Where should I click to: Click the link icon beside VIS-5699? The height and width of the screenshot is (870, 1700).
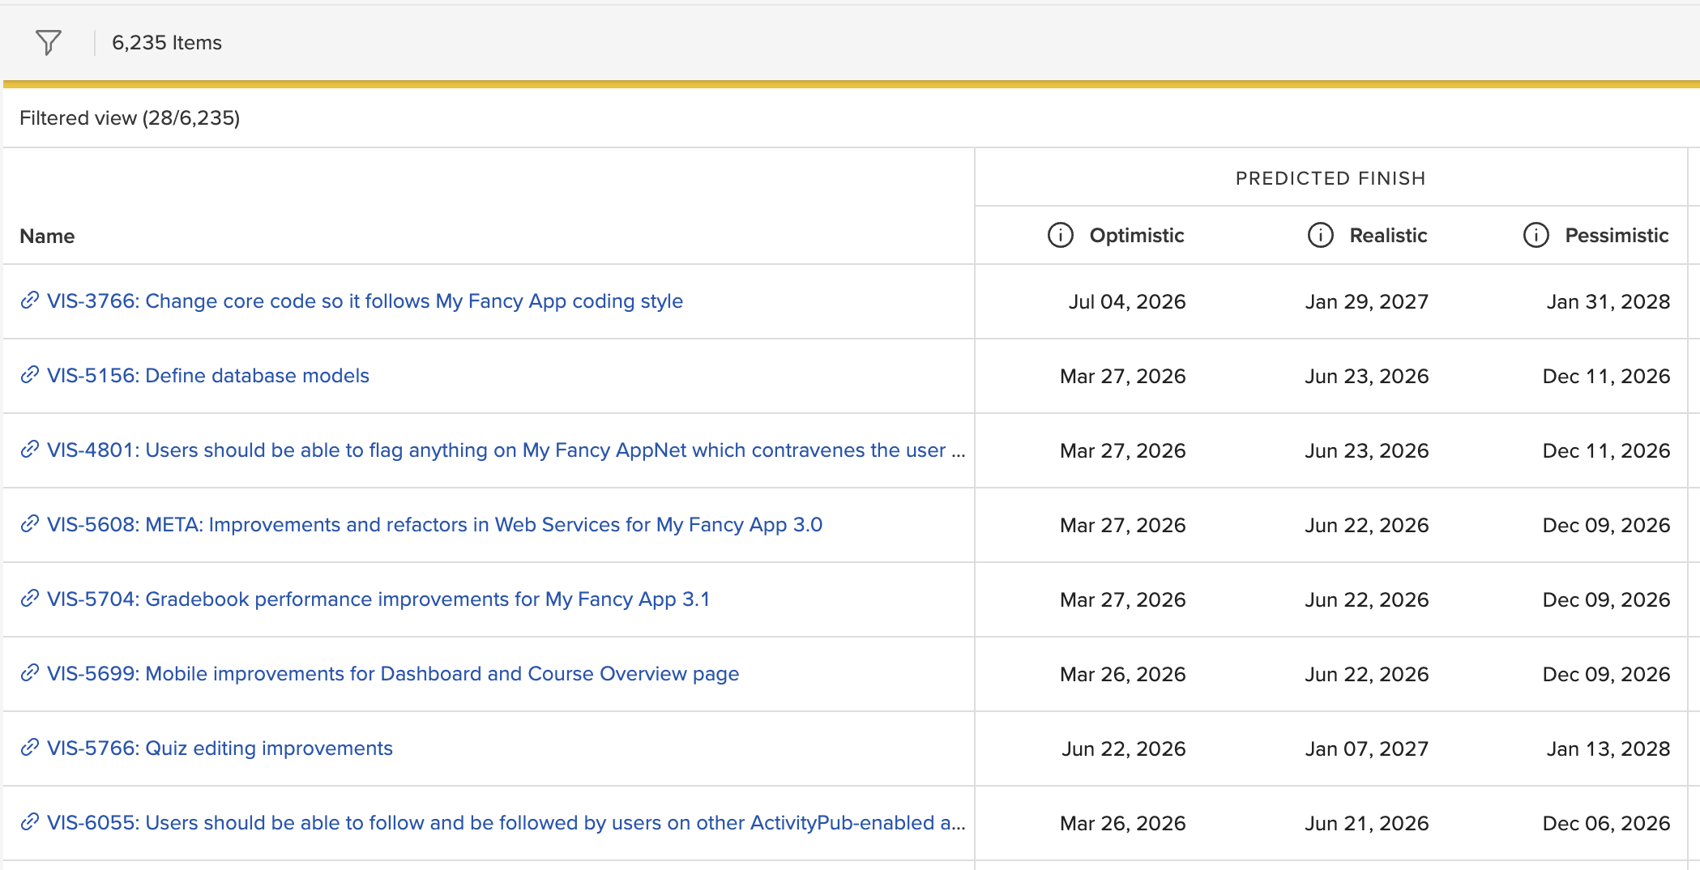30,673
